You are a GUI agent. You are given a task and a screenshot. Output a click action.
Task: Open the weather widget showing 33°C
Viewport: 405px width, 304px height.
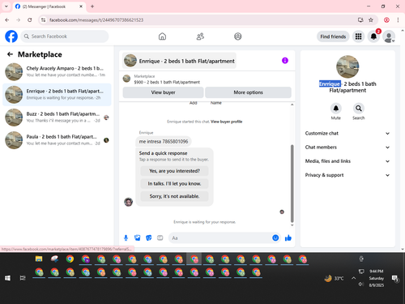[335, 278]
